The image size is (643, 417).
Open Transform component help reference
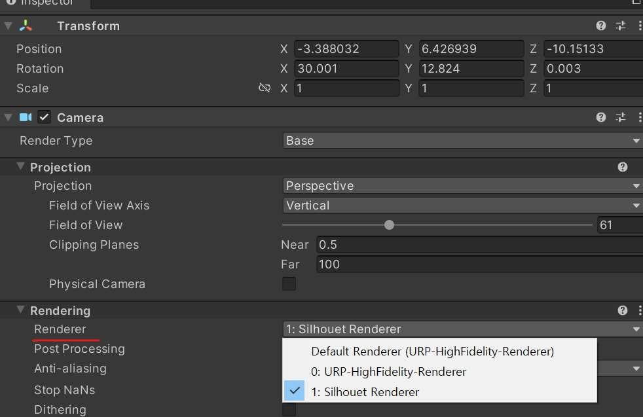pyautogui.click(x=600, y=26)
